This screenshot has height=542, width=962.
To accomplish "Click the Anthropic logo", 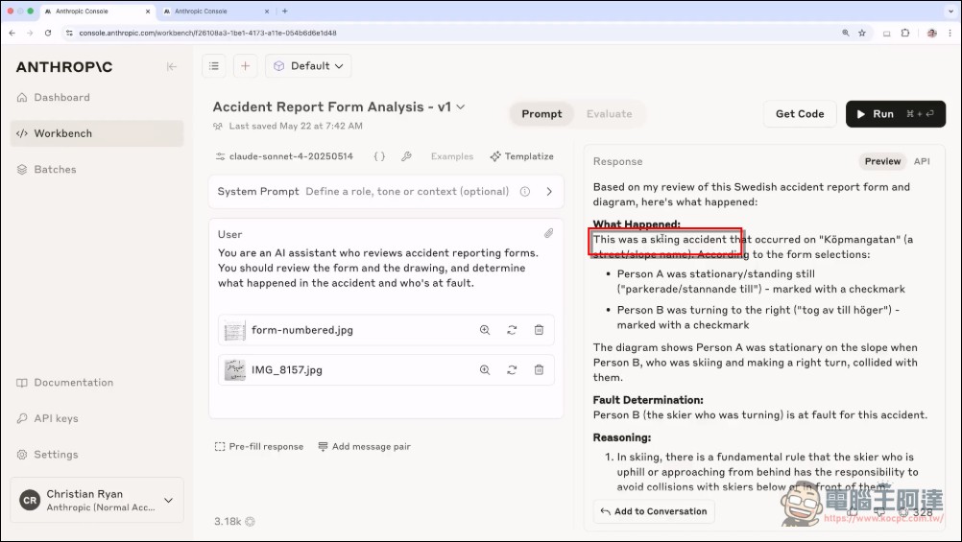I will 63,67.
